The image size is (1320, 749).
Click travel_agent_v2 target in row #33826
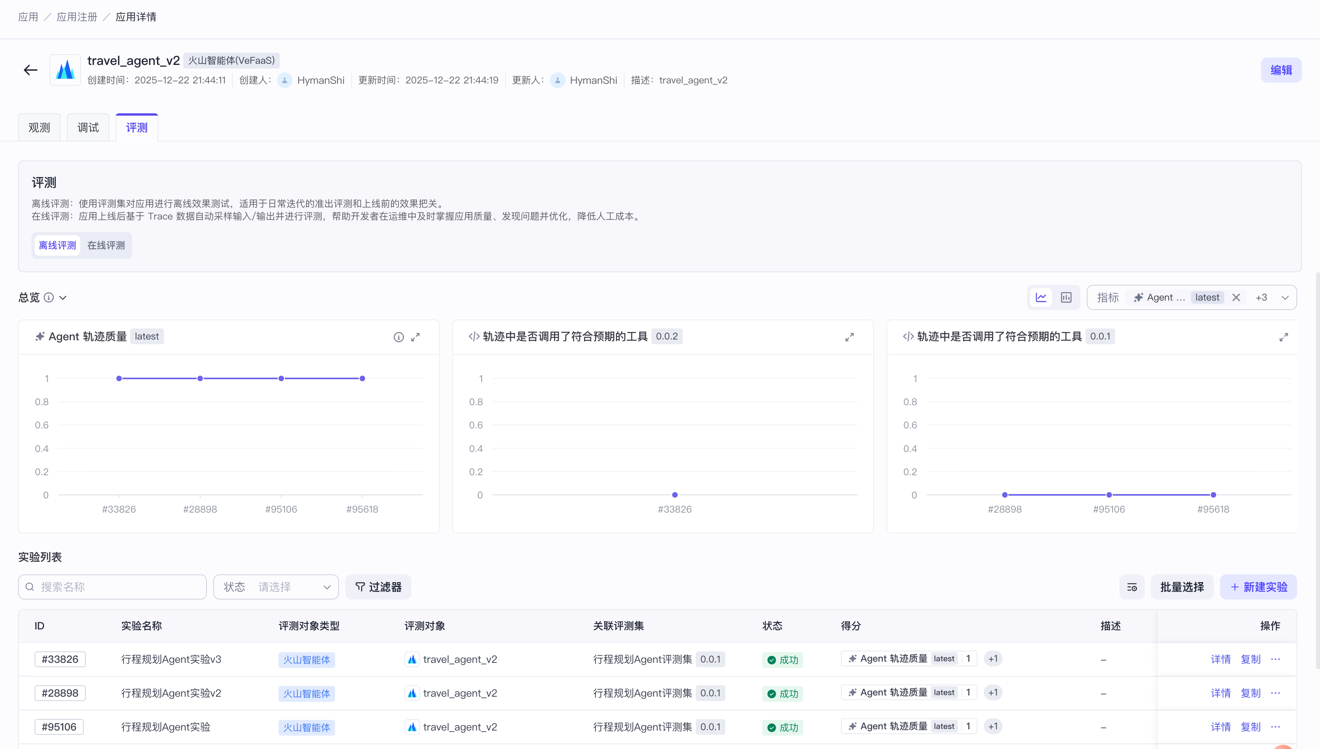tap(451, 659)
